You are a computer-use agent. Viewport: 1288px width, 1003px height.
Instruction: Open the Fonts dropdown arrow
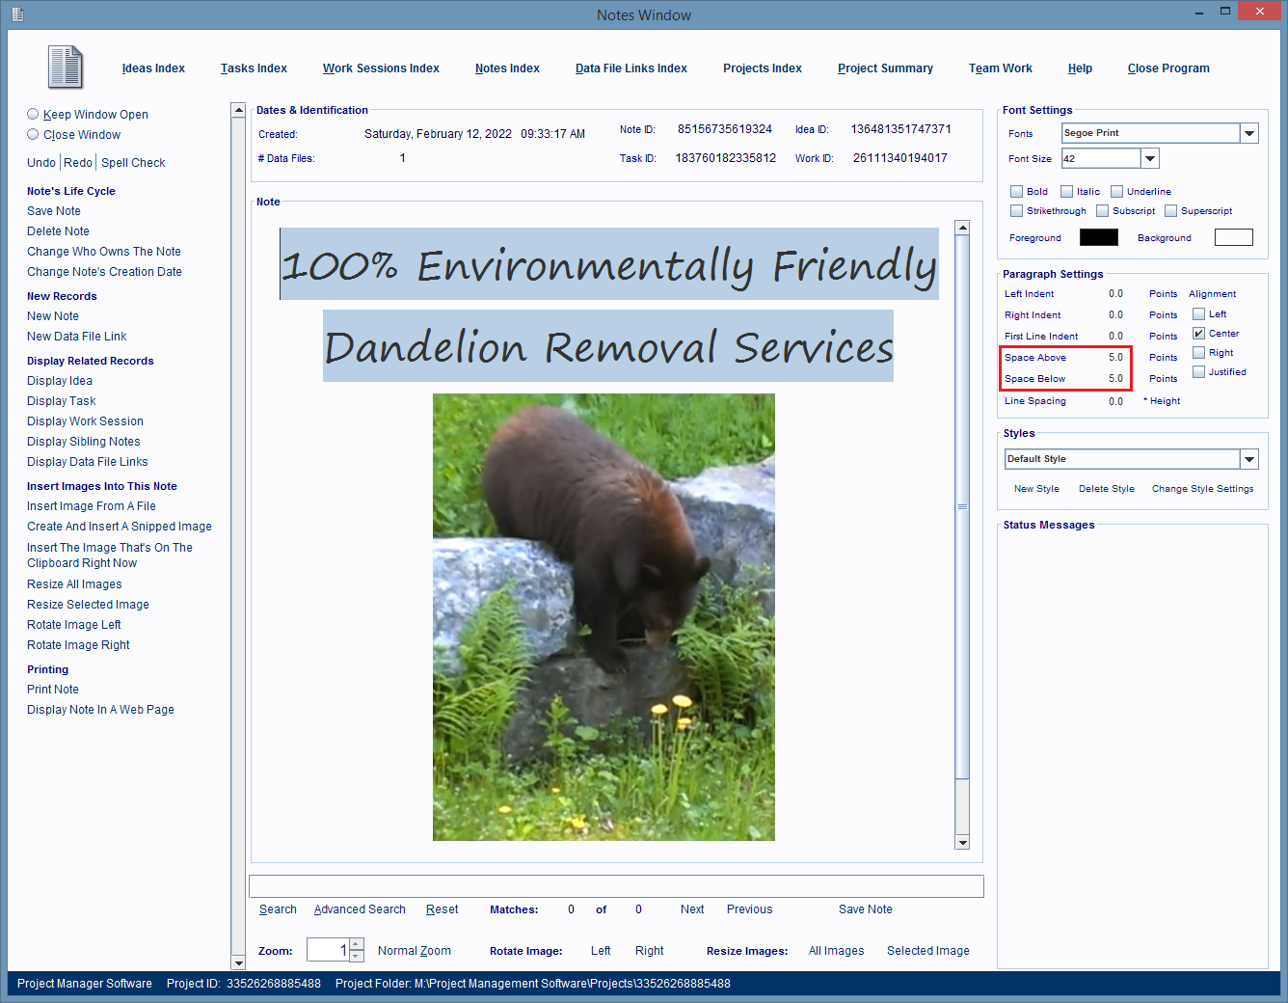(x=1249, y=133)
